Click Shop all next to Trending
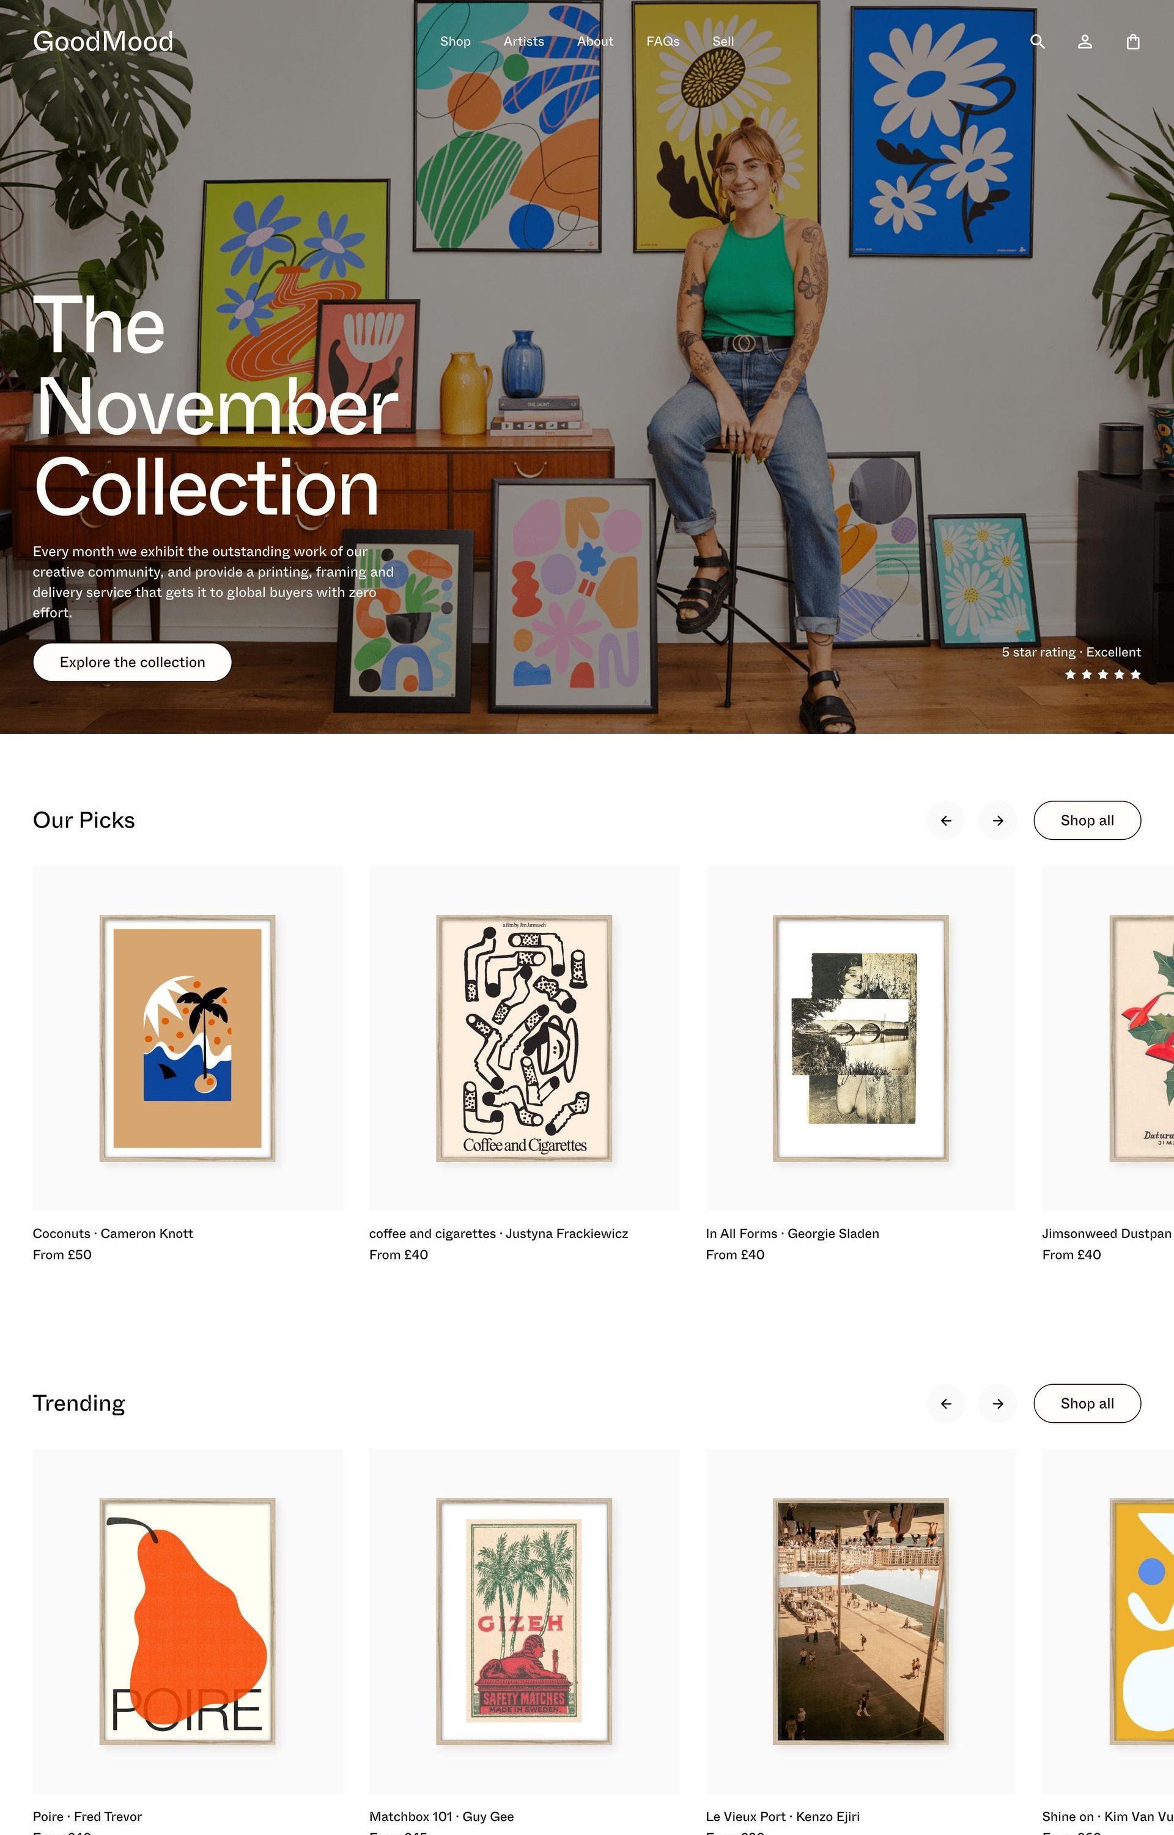1174x1835 pixels. pyautogui.click(x=1087, y=1404)
